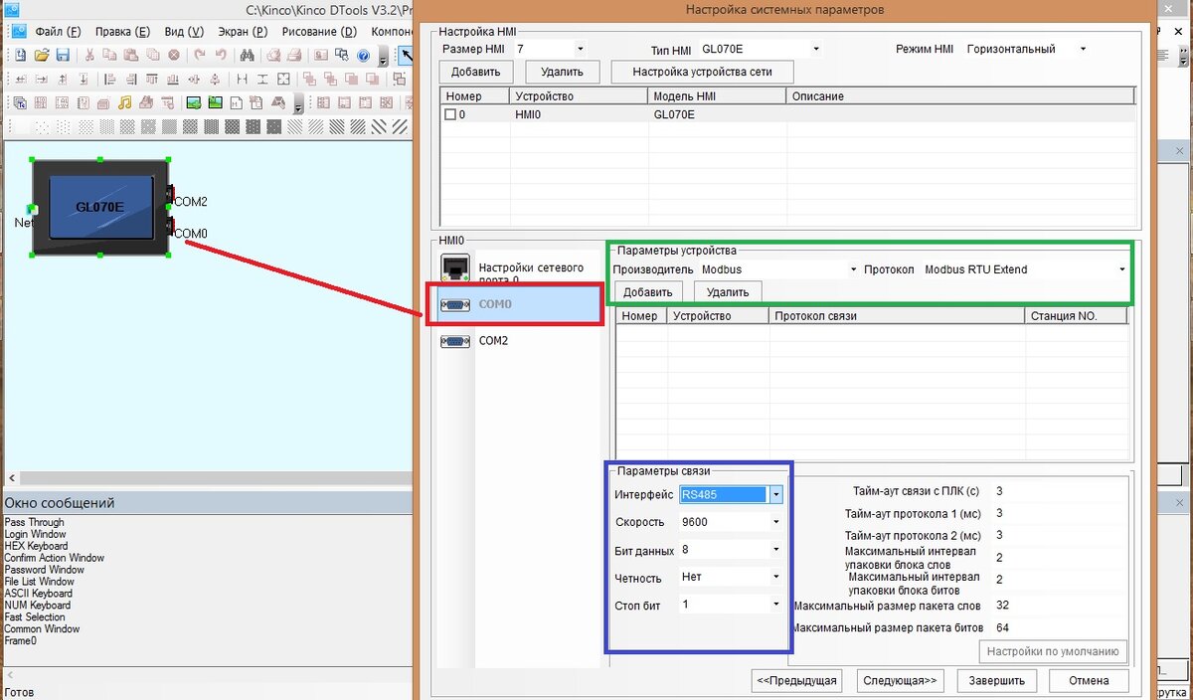Viewport: 1193px width, 700px height.
Task: Click the Align top edges icon
Action: pos(152,80)
